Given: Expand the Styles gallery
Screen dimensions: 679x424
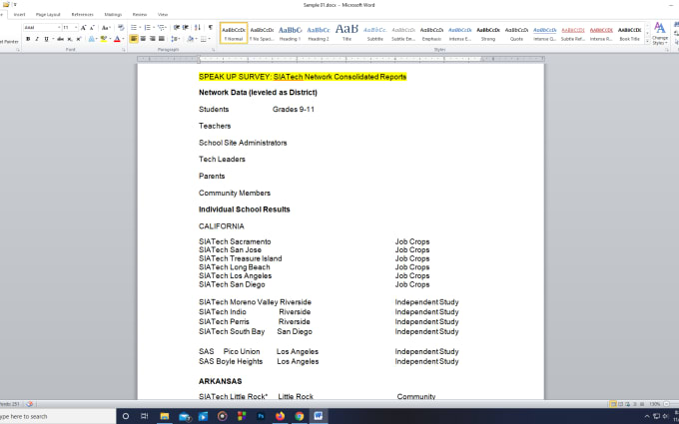Looking at the screenshot, I should pyautogui.click(x=647, y=42).
